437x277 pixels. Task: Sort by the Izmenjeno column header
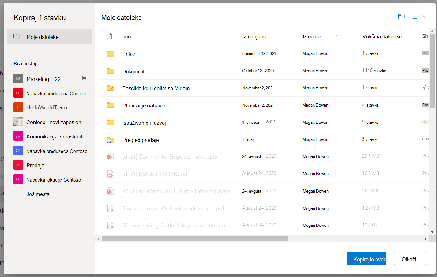tap(254, 36)
